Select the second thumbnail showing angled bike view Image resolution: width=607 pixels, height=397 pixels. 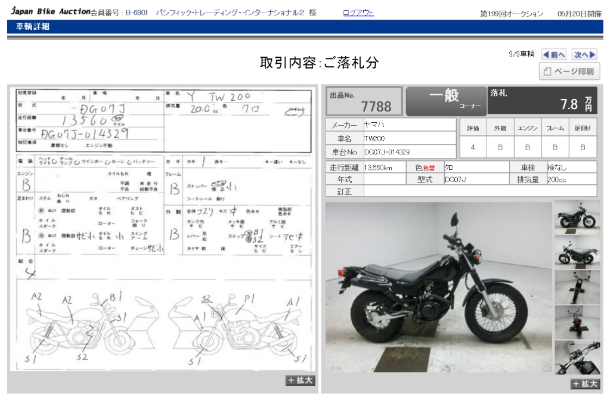point(577,252)
